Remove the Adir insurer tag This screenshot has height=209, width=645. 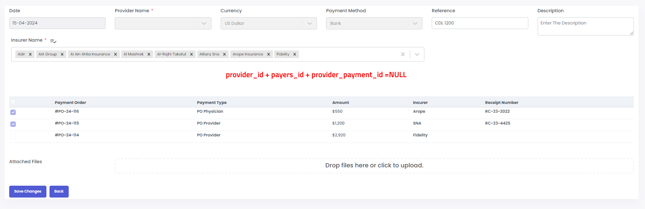point(30,54)
